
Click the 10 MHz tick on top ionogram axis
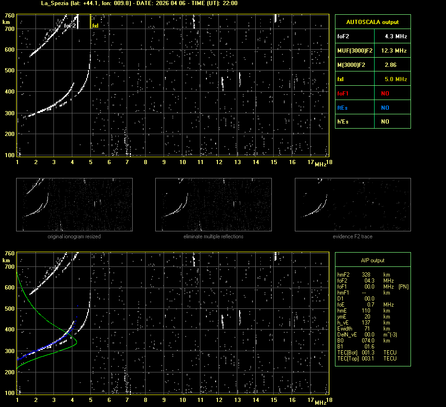[x=182, y=162]
